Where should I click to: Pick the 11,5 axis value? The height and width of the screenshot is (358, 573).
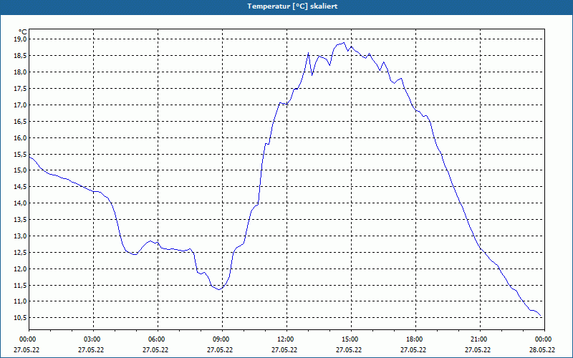pos(21,285)
